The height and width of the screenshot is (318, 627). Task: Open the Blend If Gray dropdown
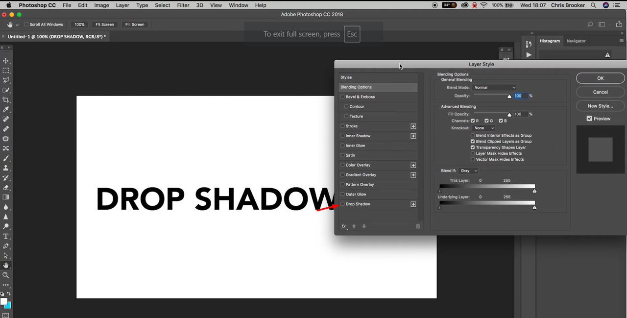(x=468, y=171)
